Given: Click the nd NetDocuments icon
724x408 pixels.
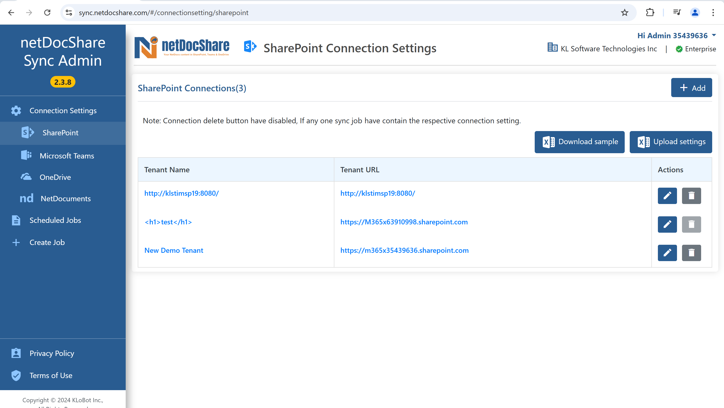Looking at the screenshot, I should click(26, 198).
